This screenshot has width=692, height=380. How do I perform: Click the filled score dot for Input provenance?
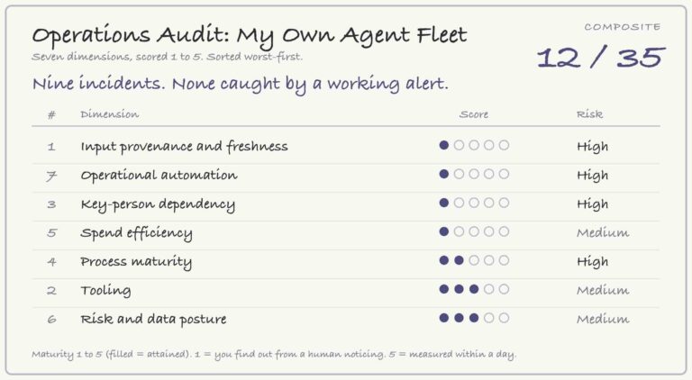pos(444,145)
